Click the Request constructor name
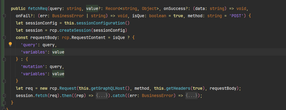 click(x=68, y=88)
